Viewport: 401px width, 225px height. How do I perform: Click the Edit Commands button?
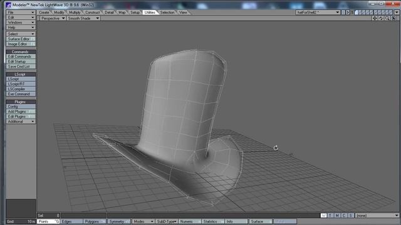(21, 56)
